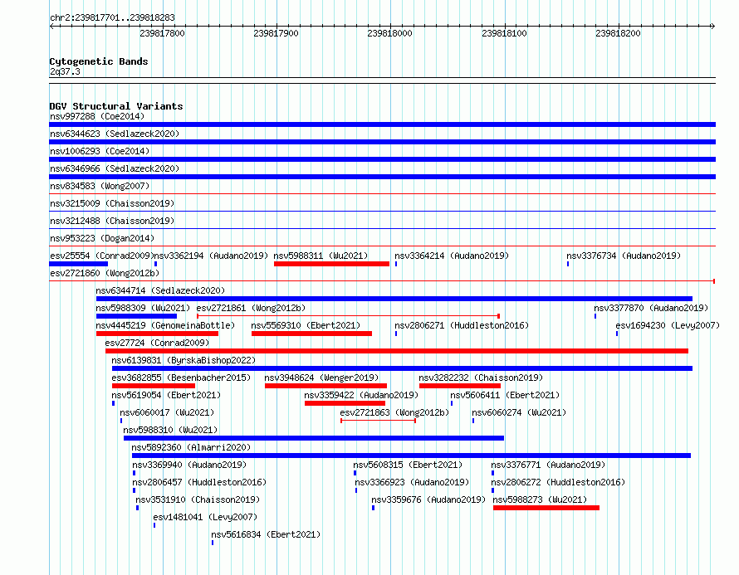This screenshot has width=739, height=575.
Task: Open nsv3376734 (Audano2019) label
Action: click(x=624, y=256)
